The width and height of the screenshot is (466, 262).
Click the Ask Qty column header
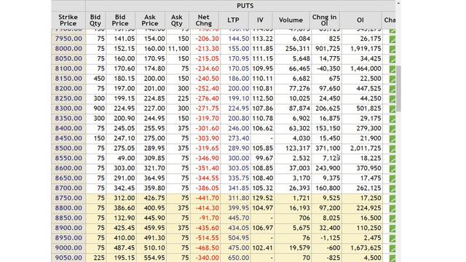(177, 20)
